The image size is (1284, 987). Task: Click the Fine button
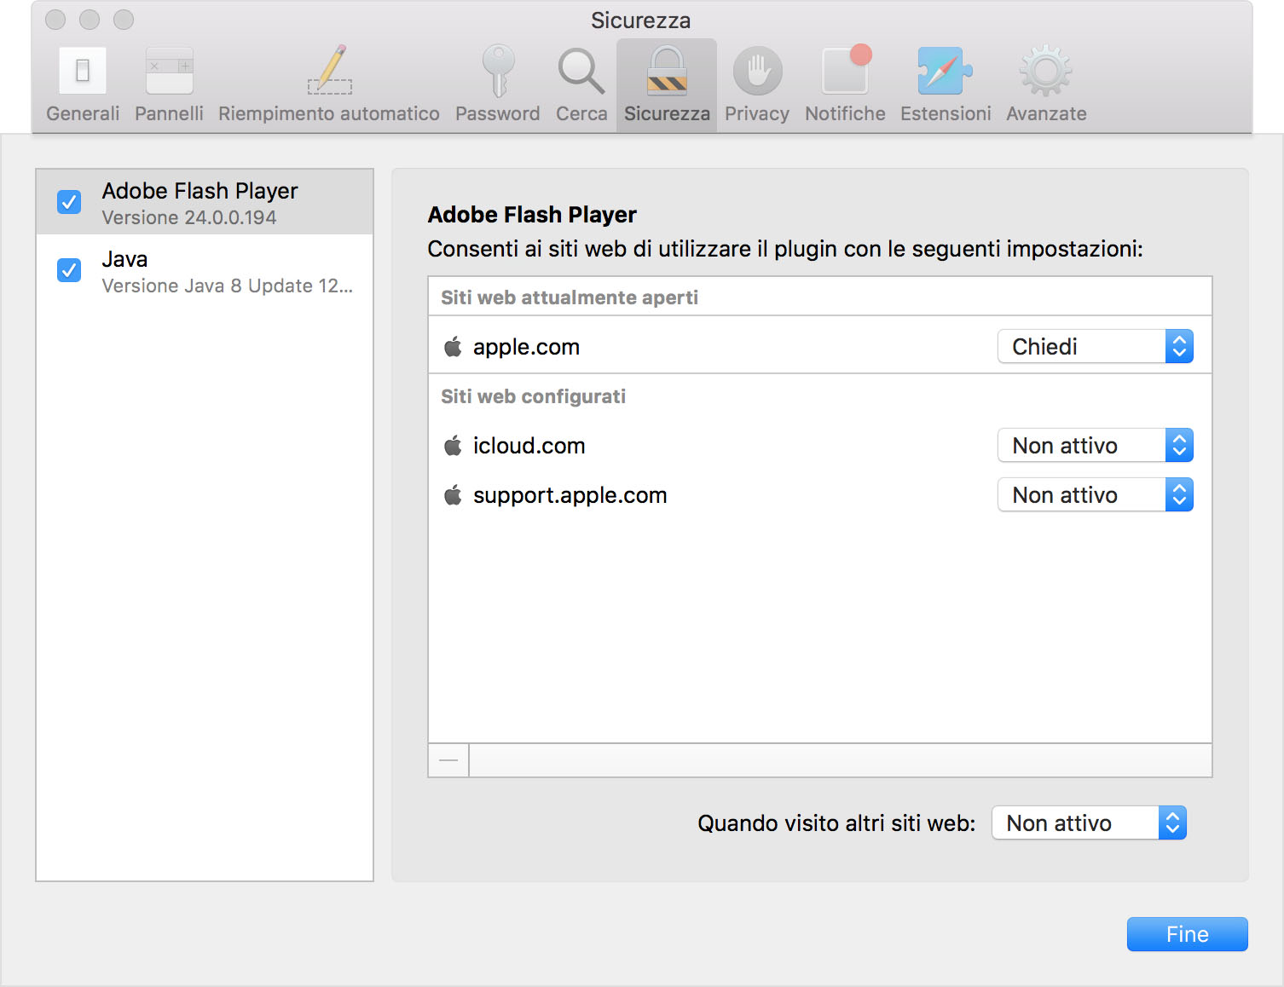pos(1187,934)
